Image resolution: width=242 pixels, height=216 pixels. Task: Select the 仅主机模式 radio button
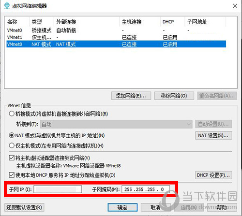tap(12, 145)
